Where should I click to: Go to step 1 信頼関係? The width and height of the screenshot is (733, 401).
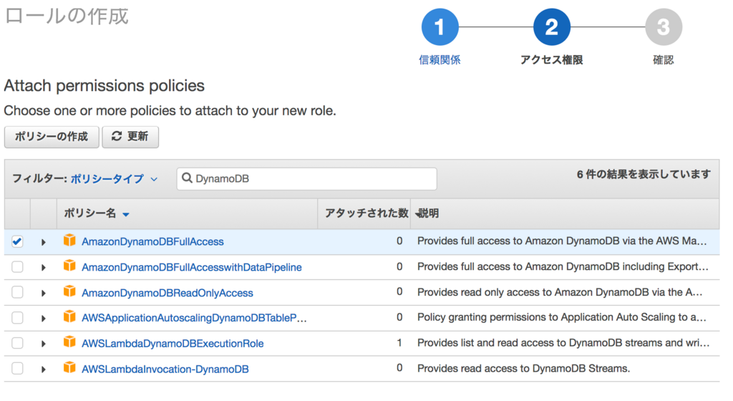pos(440,28)
